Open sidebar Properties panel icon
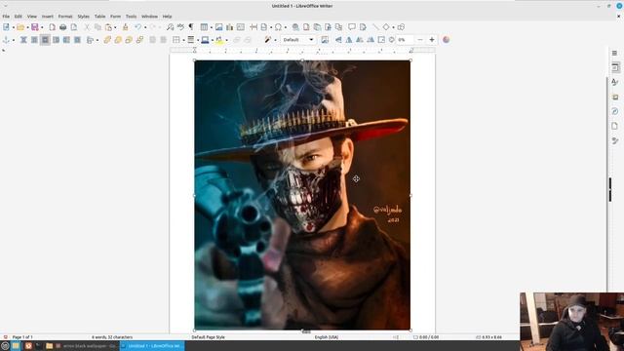The height and width of the screenshot is (351, 624). click(x=615, y=67)
